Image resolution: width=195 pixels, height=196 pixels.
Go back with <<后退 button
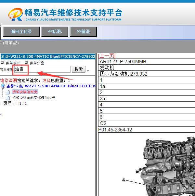click(55, 31)
